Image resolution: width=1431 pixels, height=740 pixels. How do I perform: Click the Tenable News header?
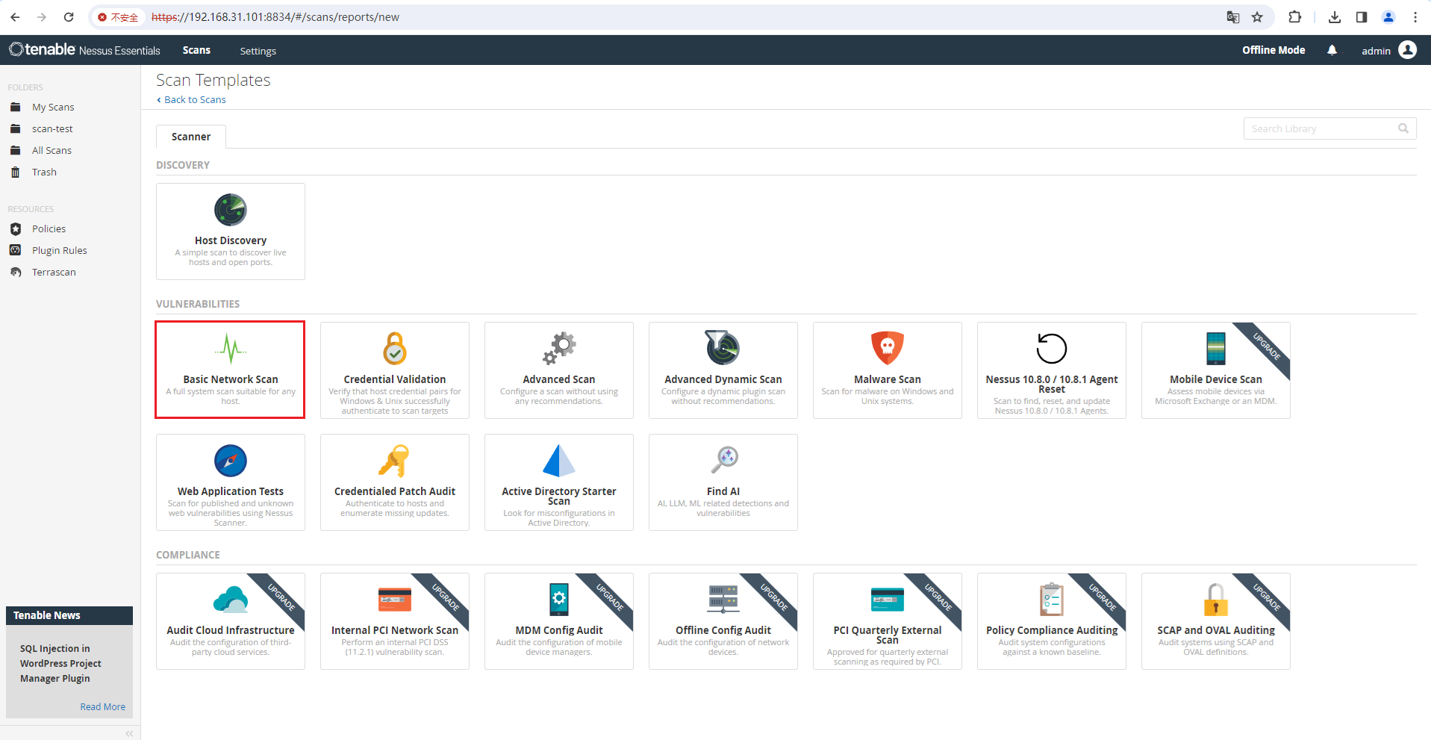(x=69, y=615)
